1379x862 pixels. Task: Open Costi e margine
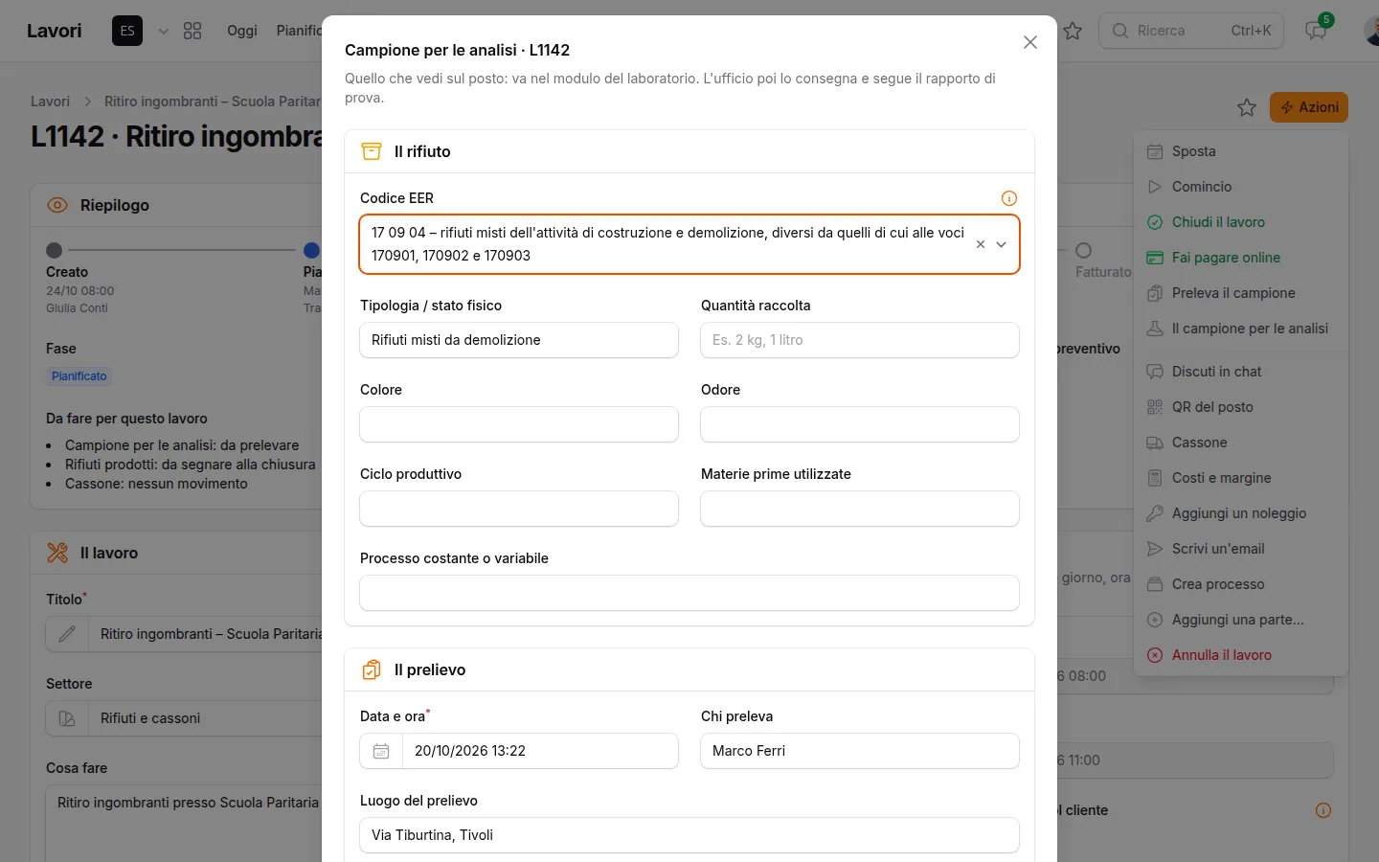pos(1241,478)
